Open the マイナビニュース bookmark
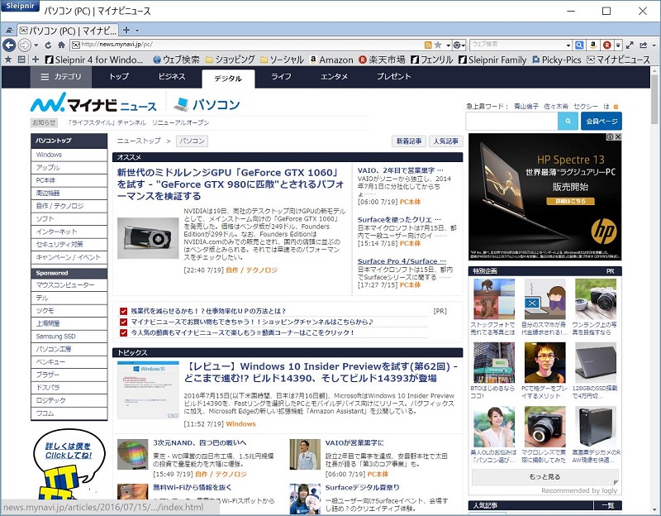 (618, 60)
